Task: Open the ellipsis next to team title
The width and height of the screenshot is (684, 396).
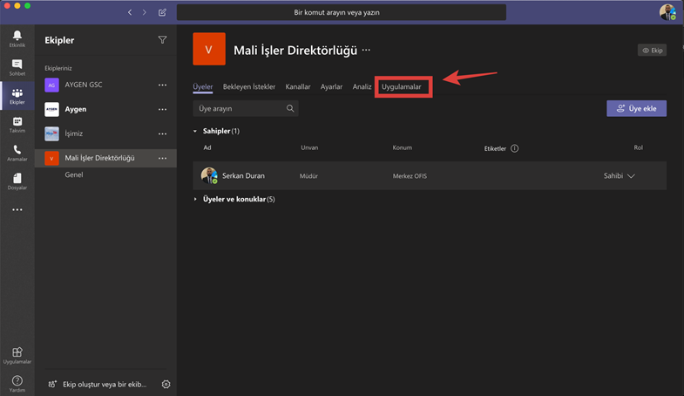Action: pos(366,50)
